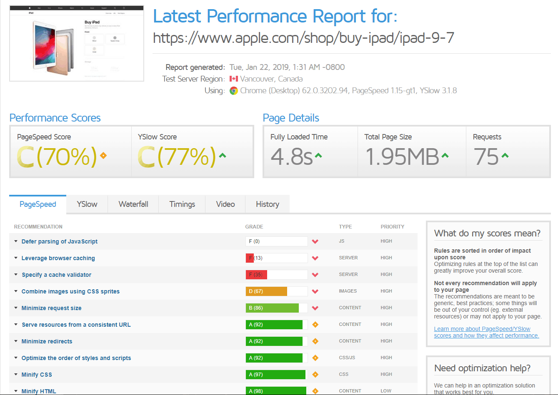Click the Serve resources from a consistent URL link
The height and width of the screenshot is (395, 558).
pyautogui.click(x=76, y=324)
